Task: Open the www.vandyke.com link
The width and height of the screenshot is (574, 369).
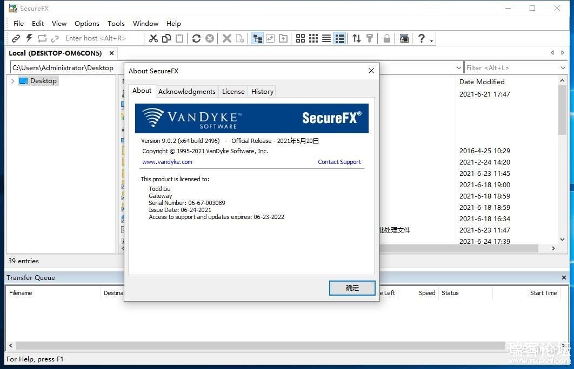Action: (x=167, y=162)
